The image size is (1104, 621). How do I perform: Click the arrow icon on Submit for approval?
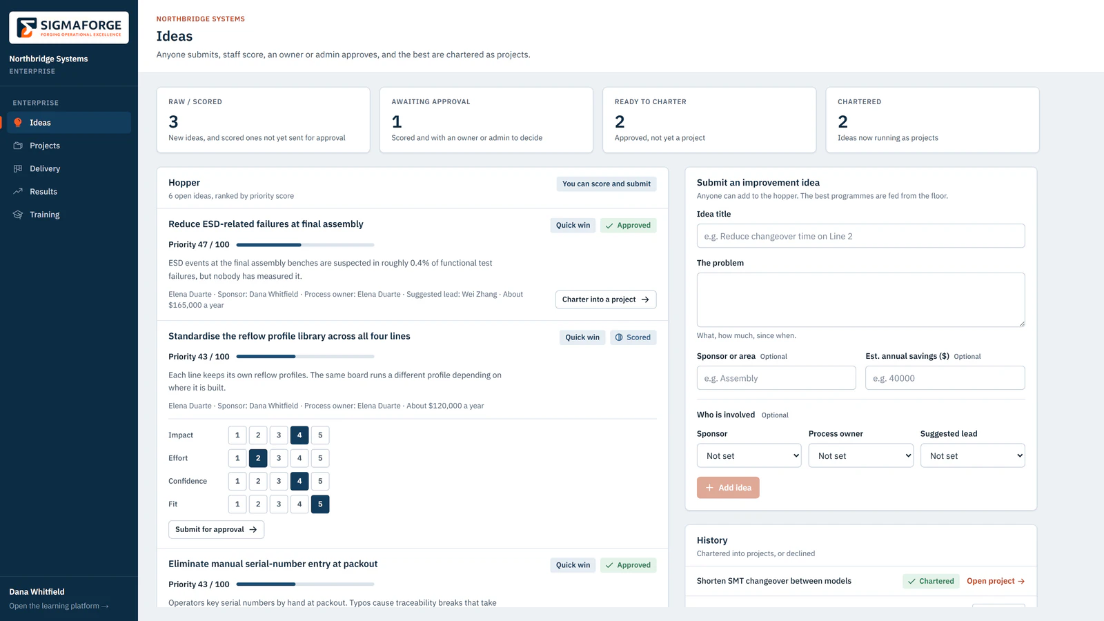coord(253,530)
